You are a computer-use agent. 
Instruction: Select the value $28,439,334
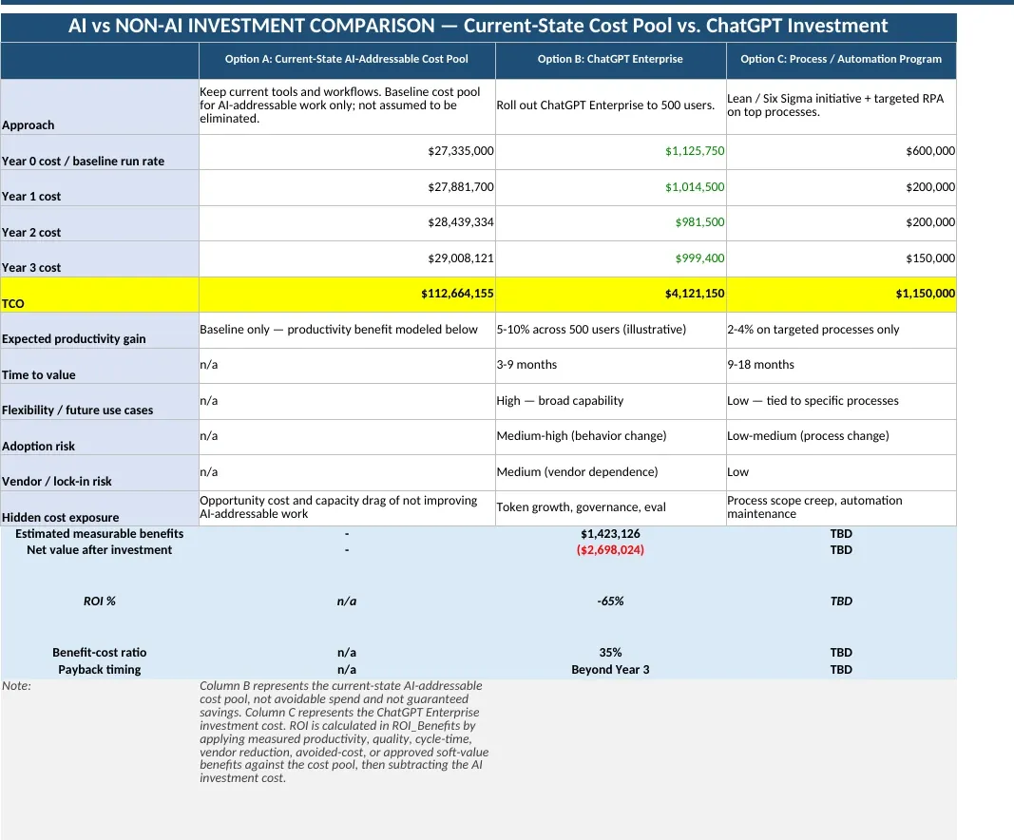[347, 223]
